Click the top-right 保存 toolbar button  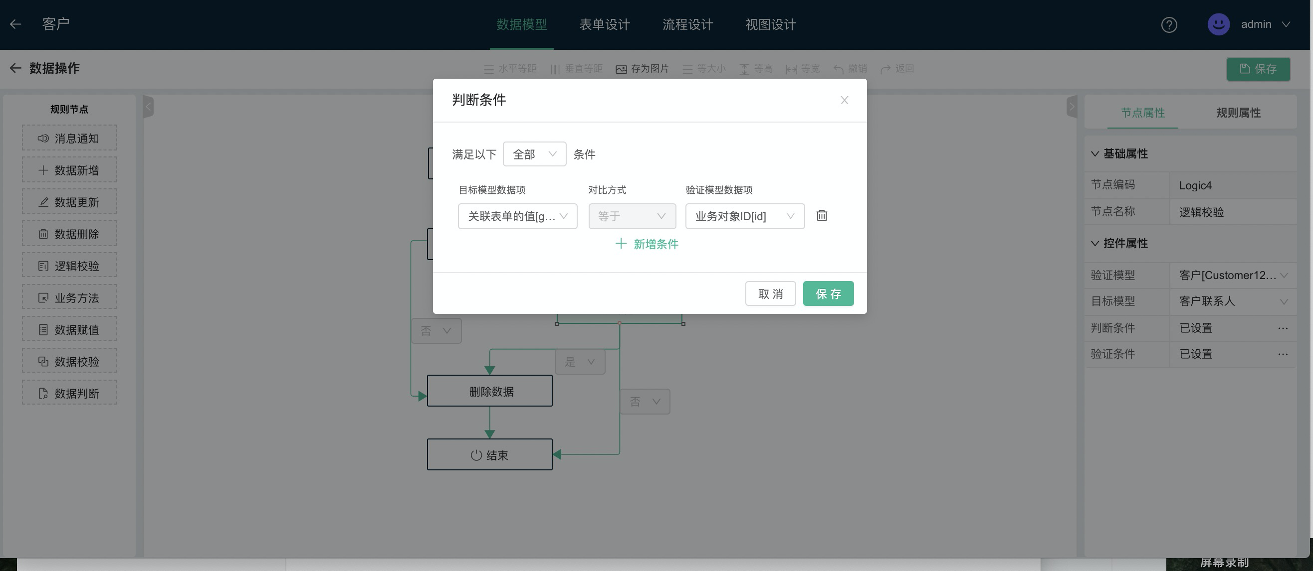point(1258,69)
